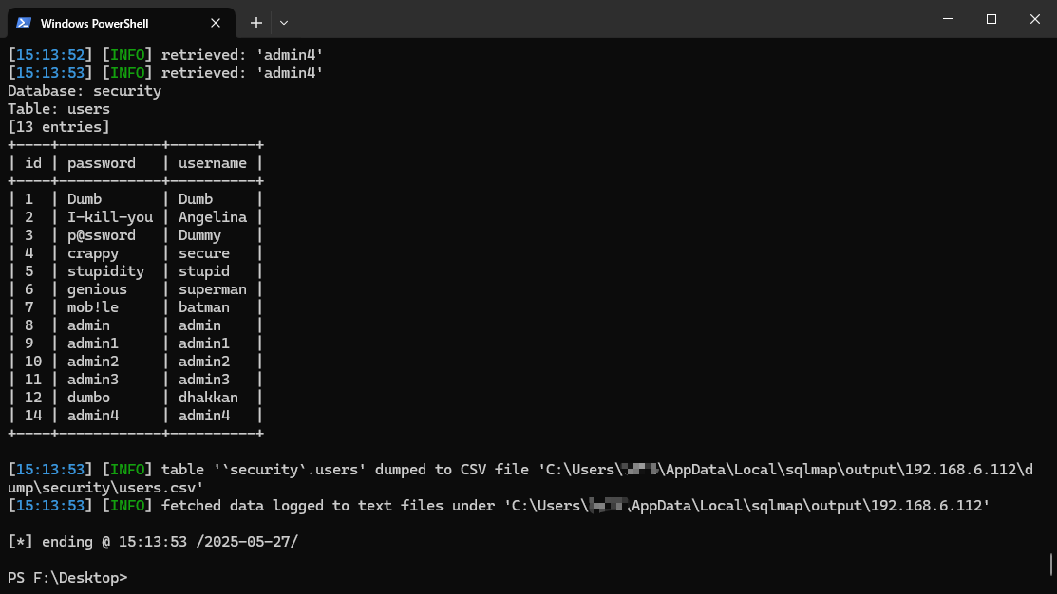The width and height of the screenshot is (1057, 594).
Task: Select the Windows PowerShell tab title
Action: pyautogui.click(x=94, y=23)
